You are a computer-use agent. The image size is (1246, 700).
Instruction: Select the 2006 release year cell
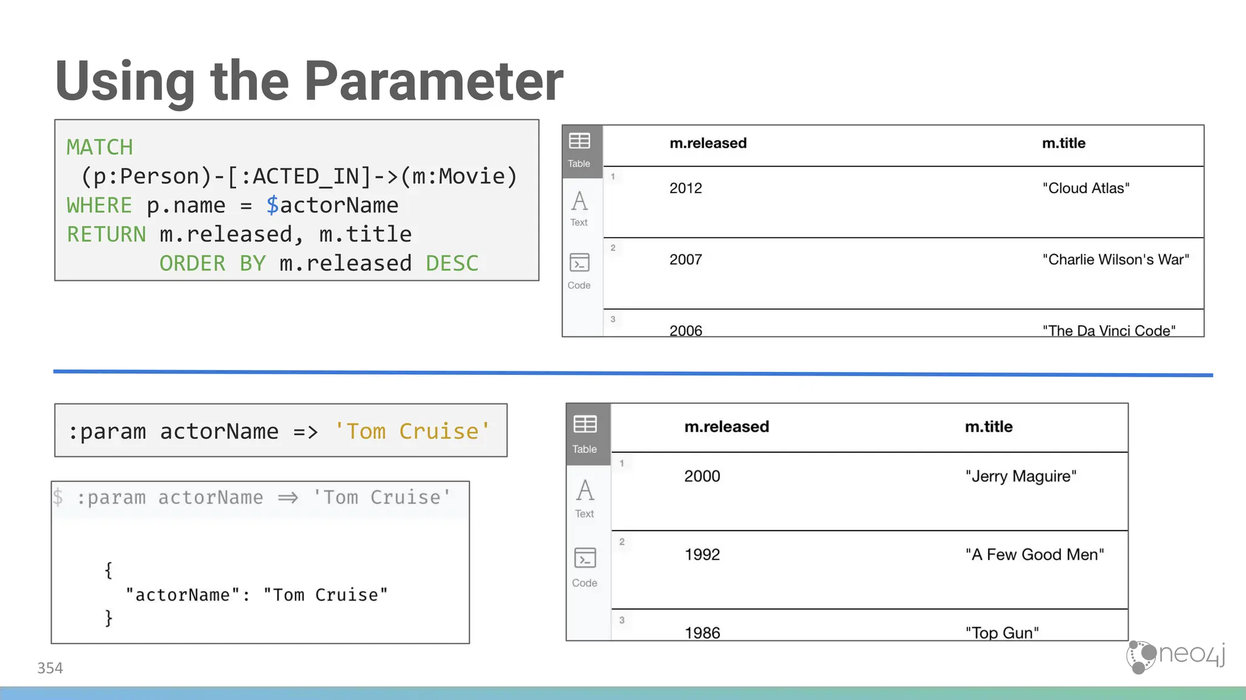coord(686,330)
